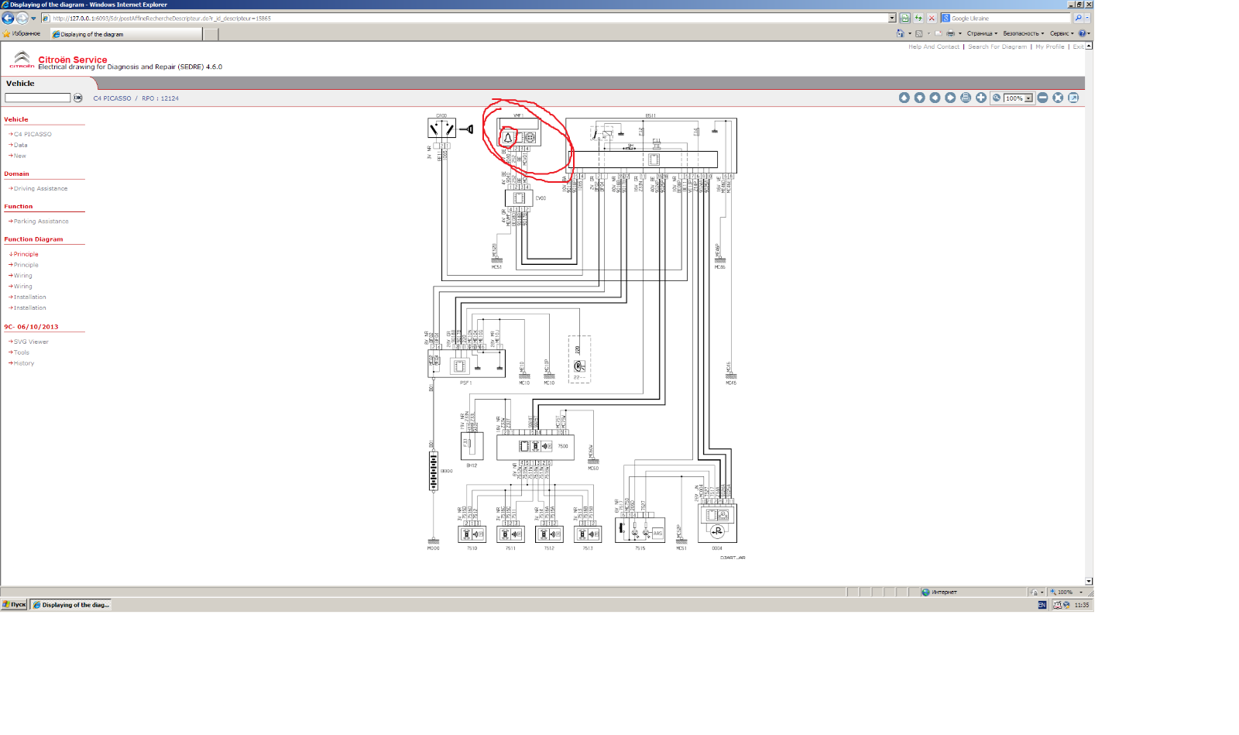Click the system tray clock 11:35

pos(1082,605)
